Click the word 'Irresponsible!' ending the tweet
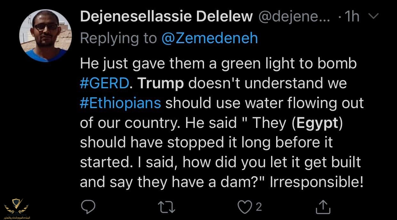This screenshot has height=220, width=397. point(317,182)
